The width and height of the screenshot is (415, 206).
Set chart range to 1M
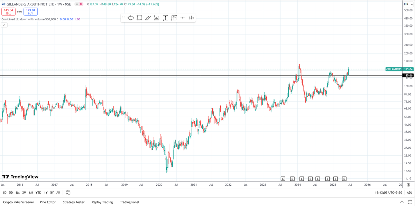coord(18,193)
